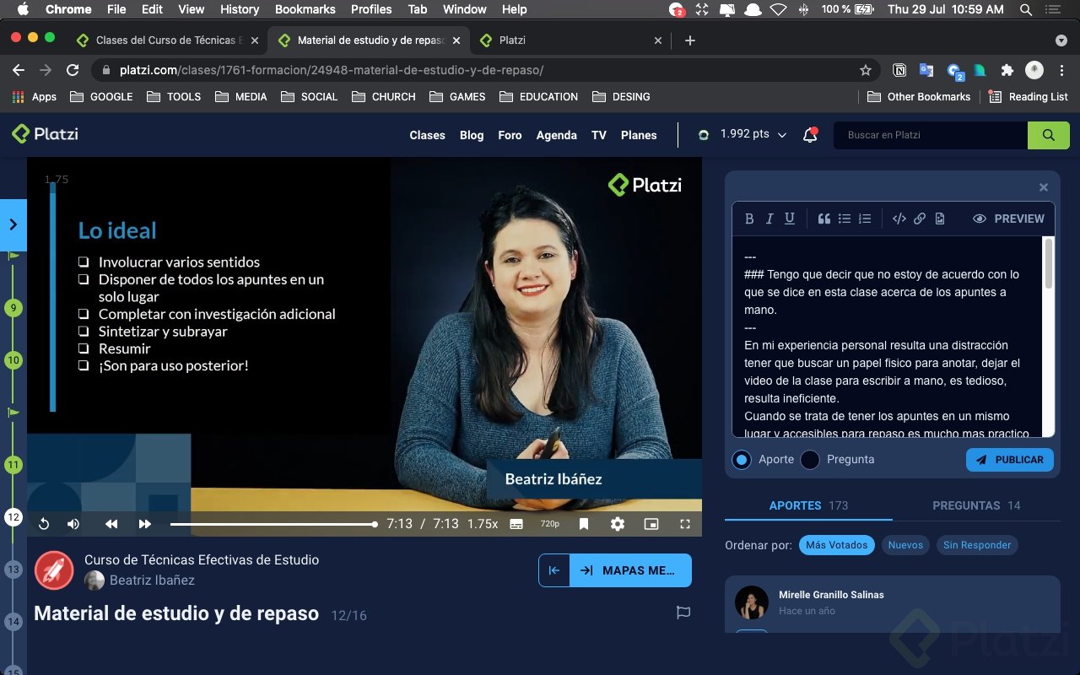Select the Pregunta radio option

(x=810, y=460)
